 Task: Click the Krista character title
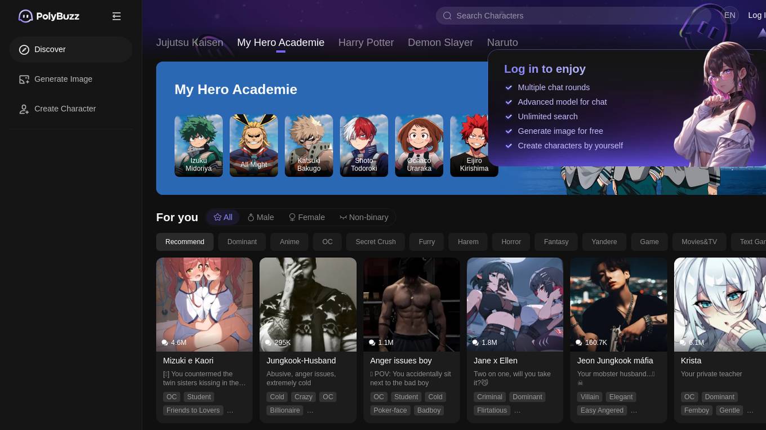coord(691,361)
